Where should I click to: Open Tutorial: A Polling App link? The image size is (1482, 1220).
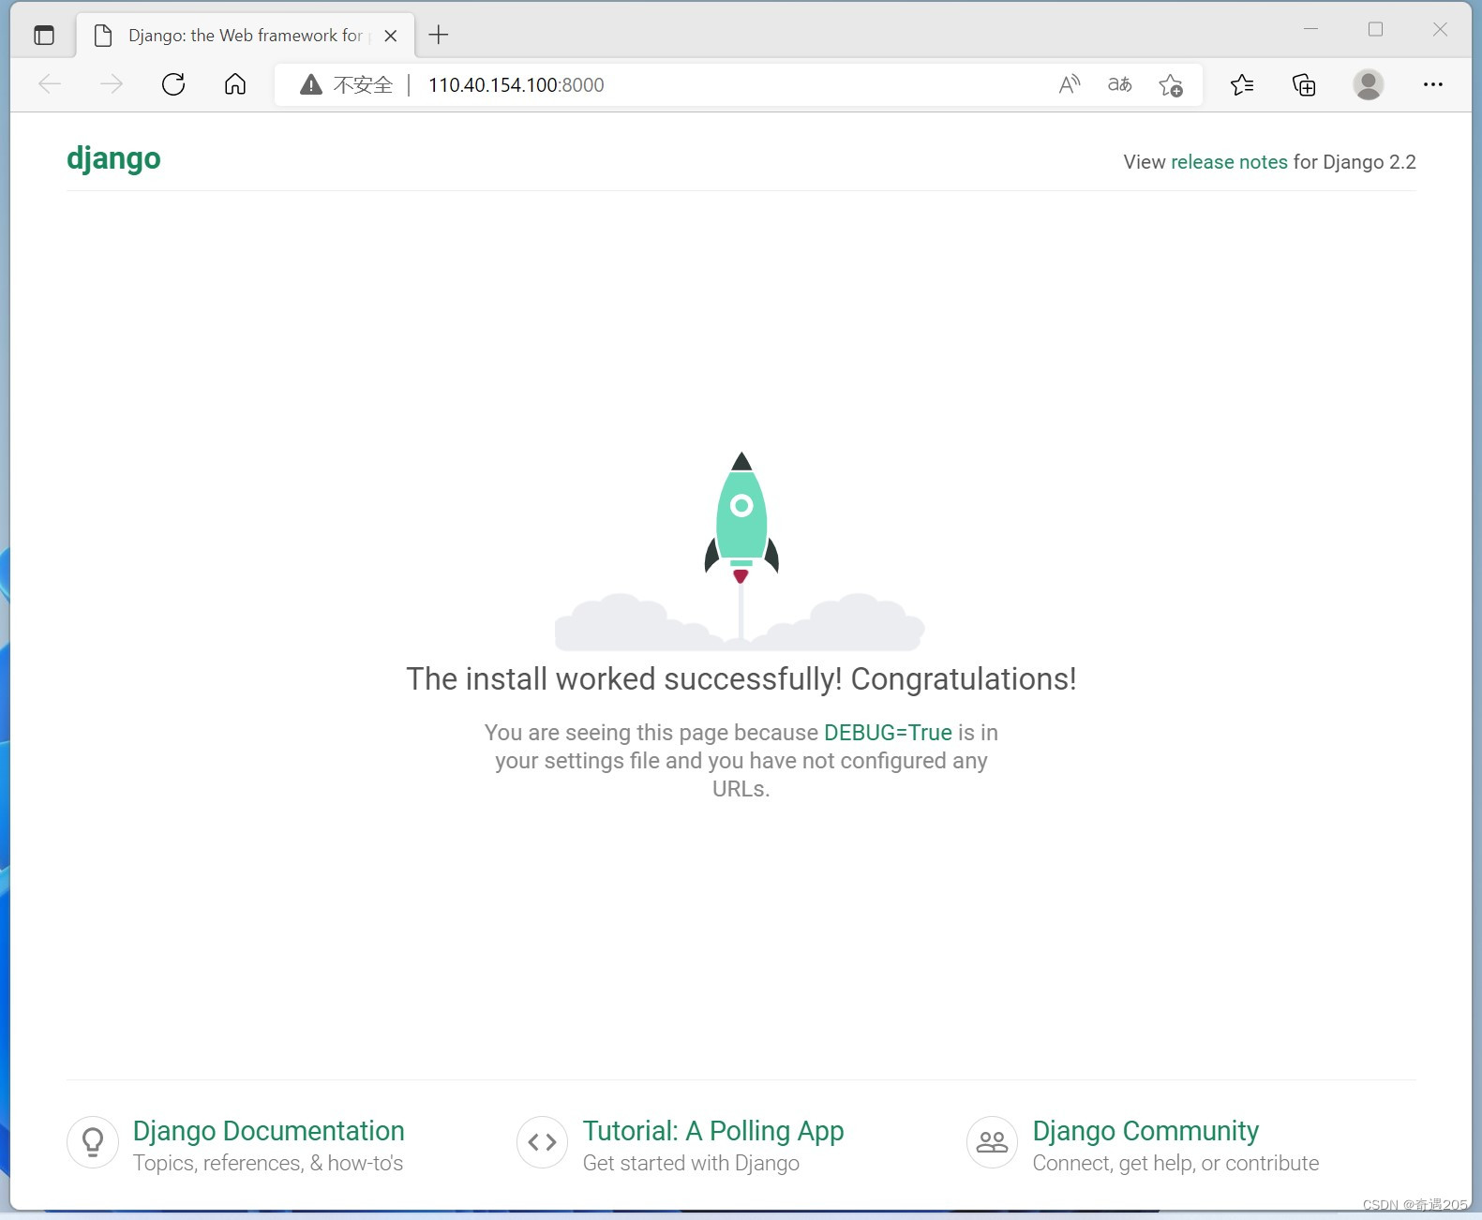[713, 1131]
